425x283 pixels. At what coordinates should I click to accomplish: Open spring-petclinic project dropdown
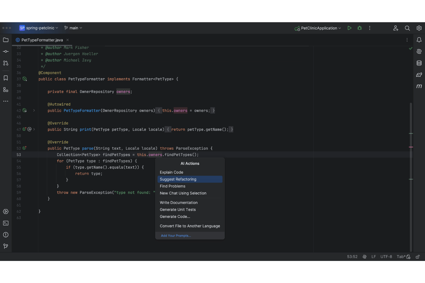39,28
